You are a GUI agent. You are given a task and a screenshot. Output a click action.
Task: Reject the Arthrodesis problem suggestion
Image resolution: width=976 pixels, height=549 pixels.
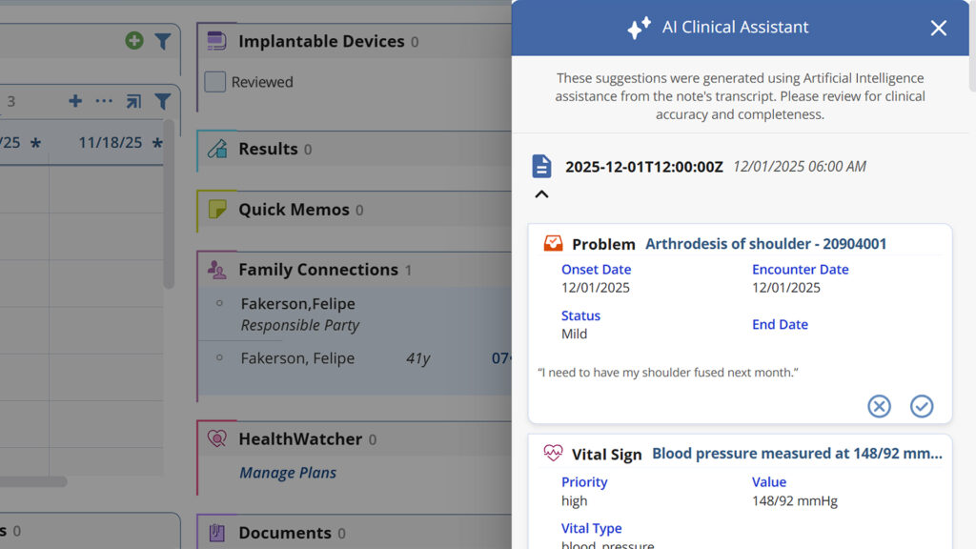pos(879,407)
